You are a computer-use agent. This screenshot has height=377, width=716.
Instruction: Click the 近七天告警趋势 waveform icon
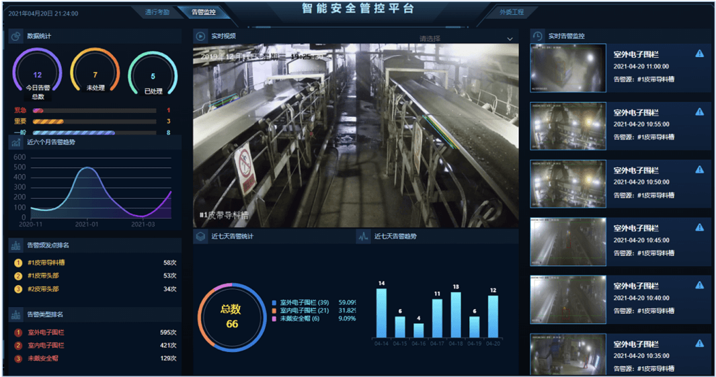[363, 237]
